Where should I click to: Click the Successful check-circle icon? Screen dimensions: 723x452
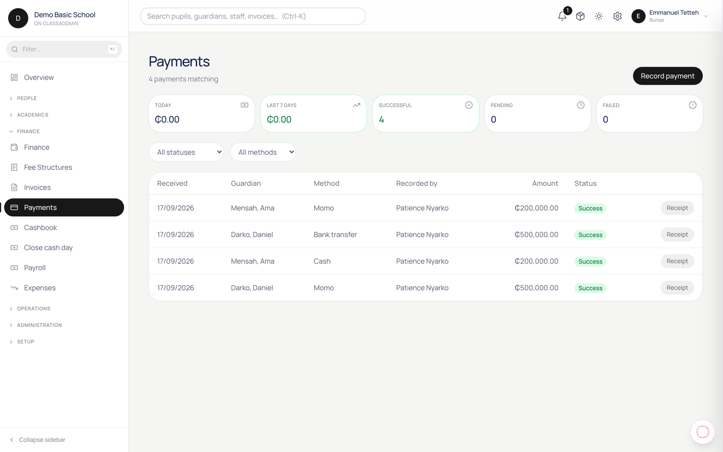[x=468, y=105]
